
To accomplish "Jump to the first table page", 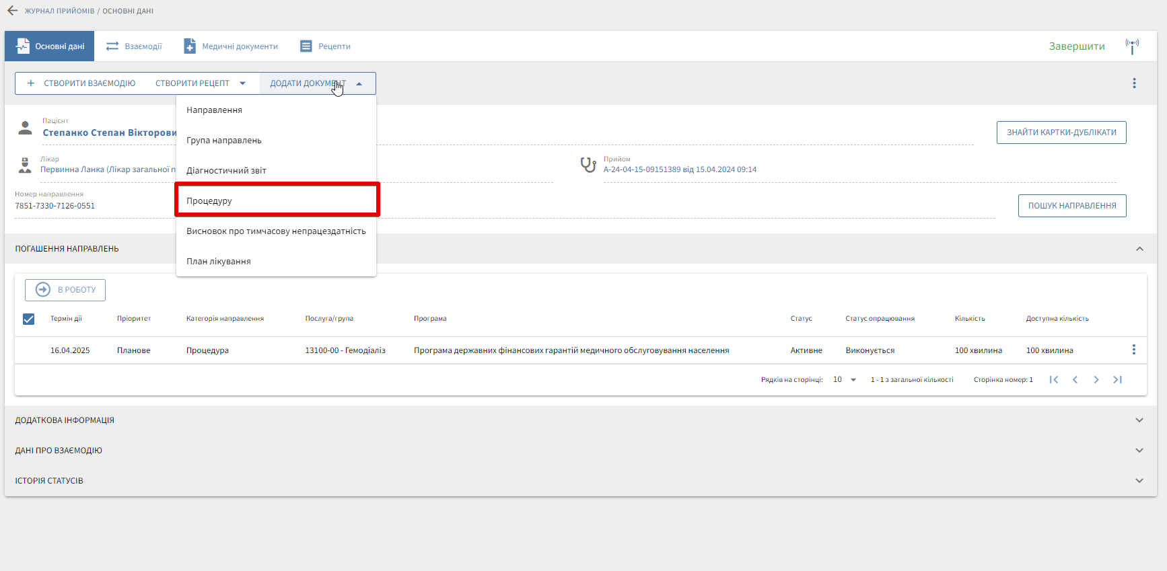I will coord(1054,380).
